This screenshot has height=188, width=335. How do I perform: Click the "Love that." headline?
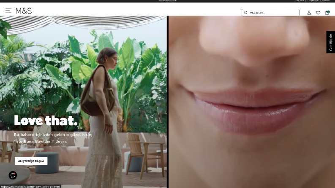(46, 121)
